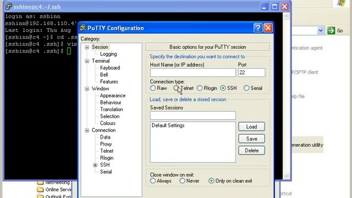Viewport: 352px width, 198px height.
Task: Select Logging category
Action: [x=108, y=54]
